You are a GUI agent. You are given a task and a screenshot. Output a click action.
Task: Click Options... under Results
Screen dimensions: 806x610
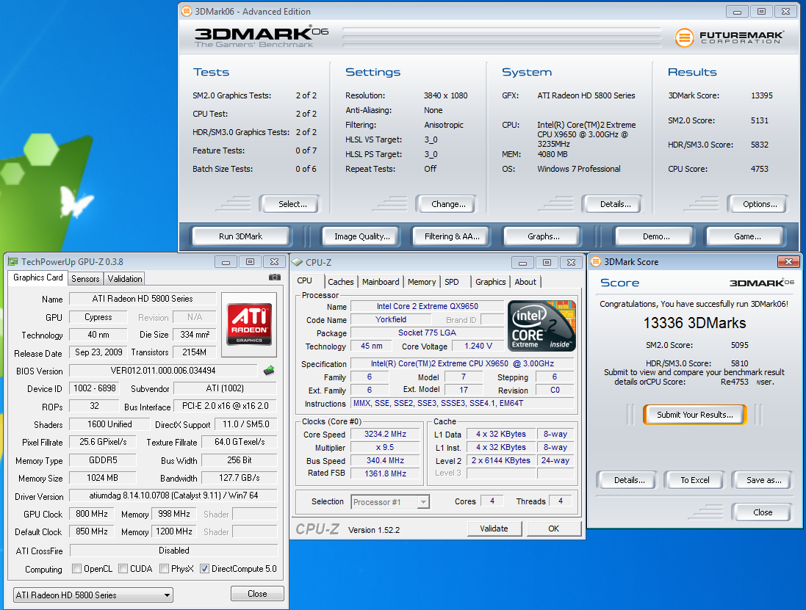tap(760, 204)
